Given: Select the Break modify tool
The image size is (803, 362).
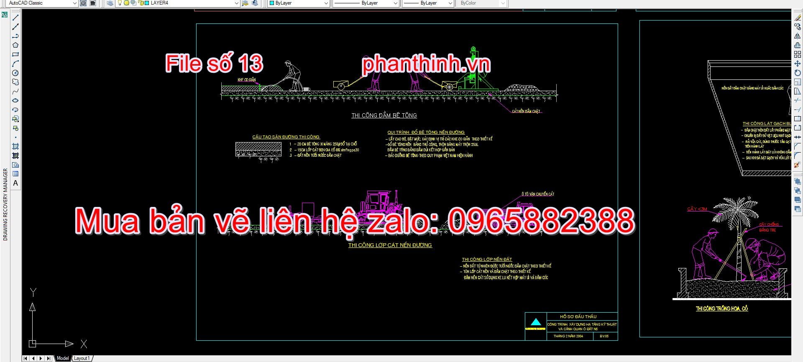Looking at the screenshot, I should (x=798, y=128).
